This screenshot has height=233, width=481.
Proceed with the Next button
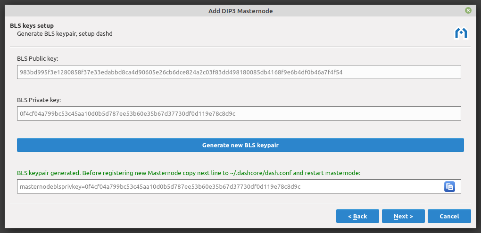(403, 216)
